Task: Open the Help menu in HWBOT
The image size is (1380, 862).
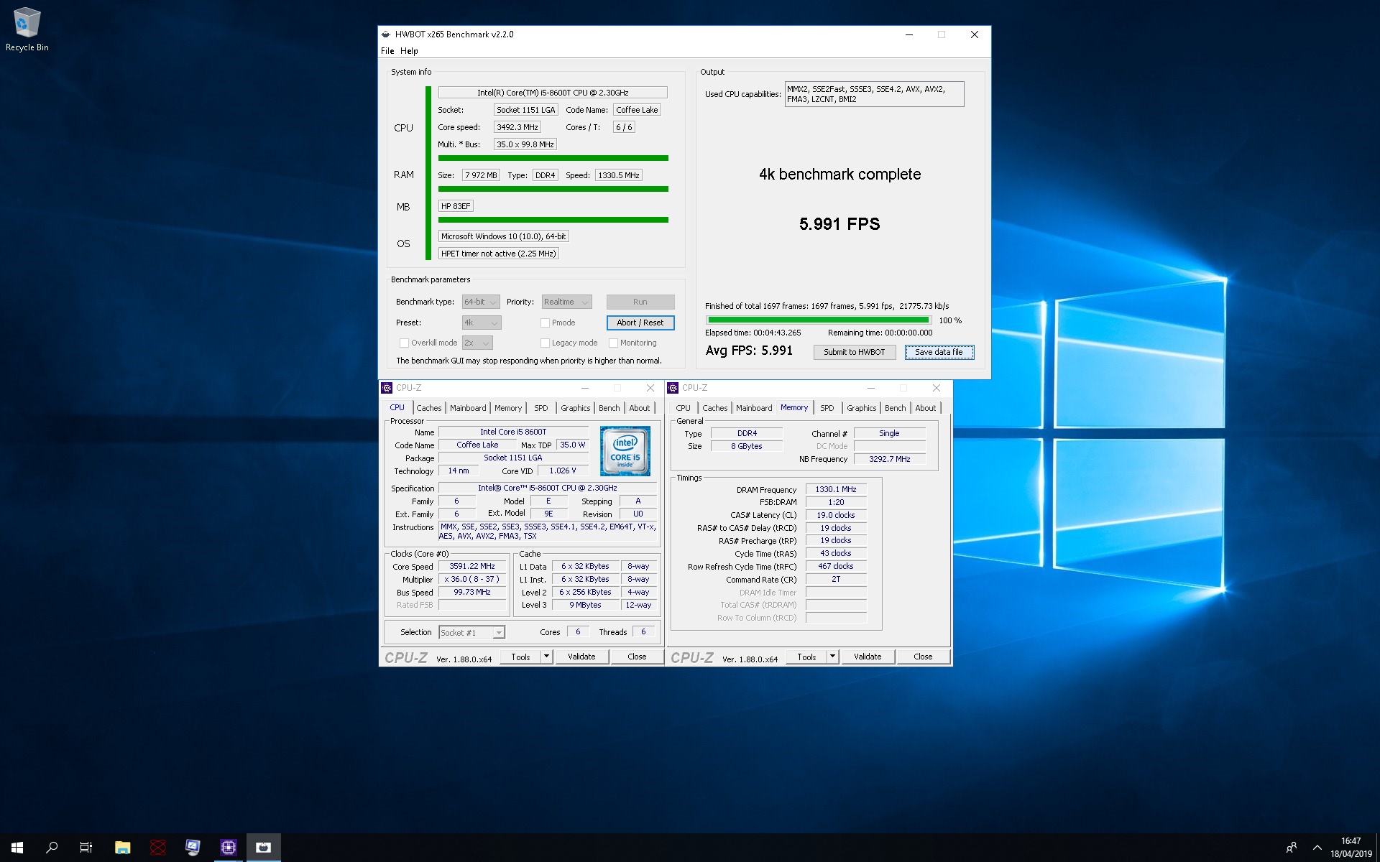Action: point(409,51)
